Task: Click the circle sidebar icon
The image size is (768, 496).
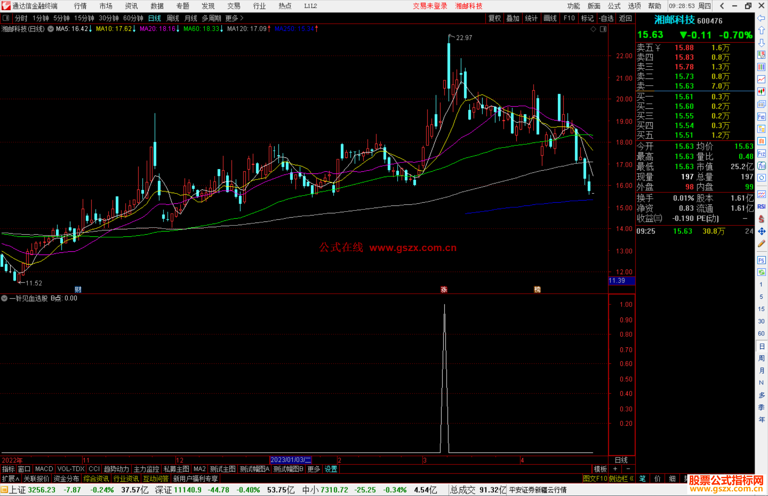Action: point(761,178)
